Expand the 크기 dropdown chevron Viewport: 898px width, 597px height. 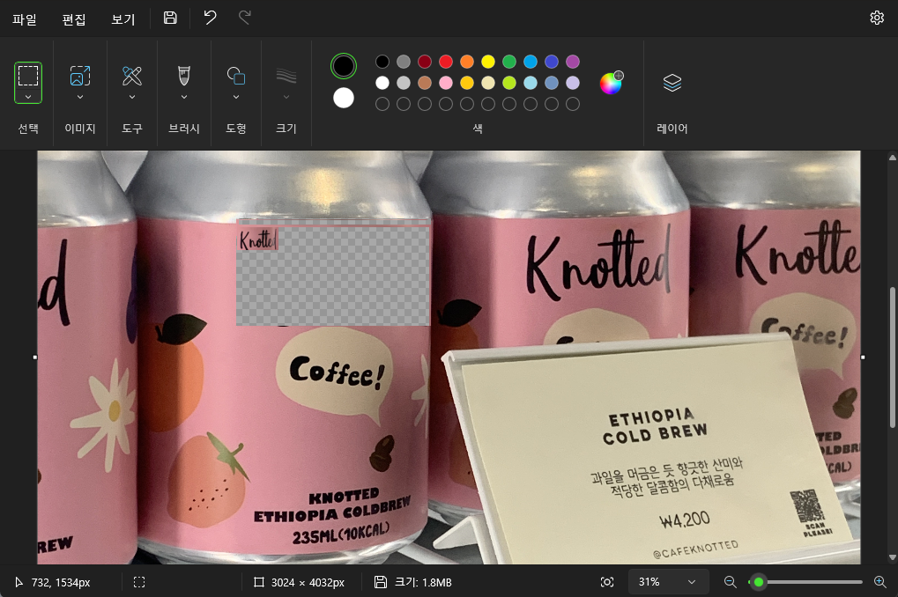(286, 97)
